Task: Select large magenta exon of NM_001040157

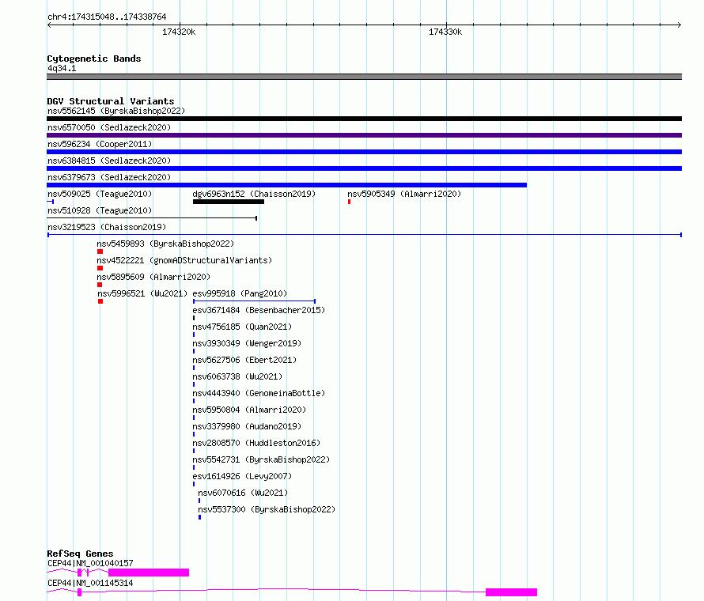Action: click(x=149, y=573)
